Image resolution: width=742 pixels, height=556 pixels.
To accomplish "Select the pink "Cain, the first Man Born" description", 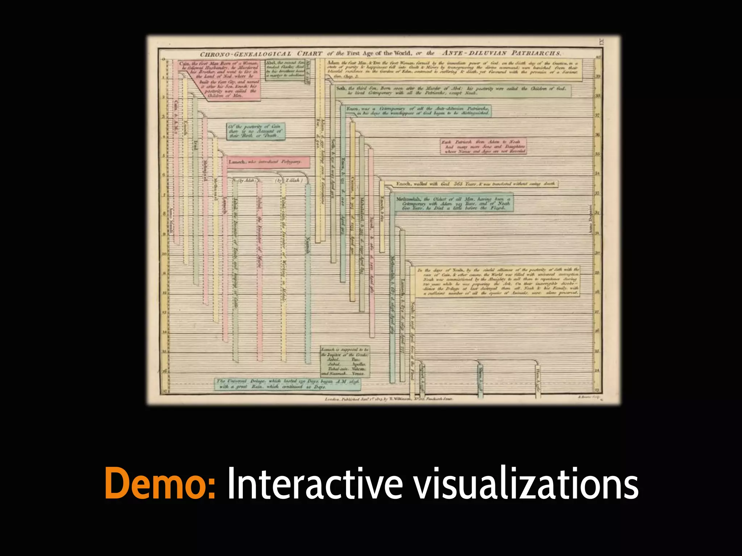I will [x=219, y=80].
